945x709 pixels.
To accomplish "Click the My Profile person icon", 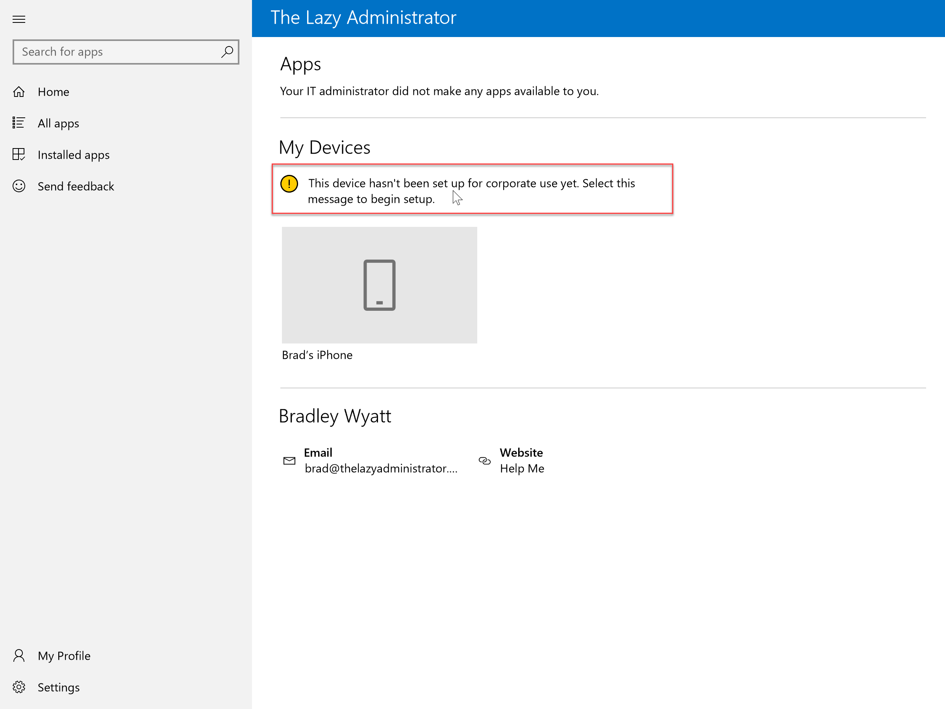I will point(19,655).
